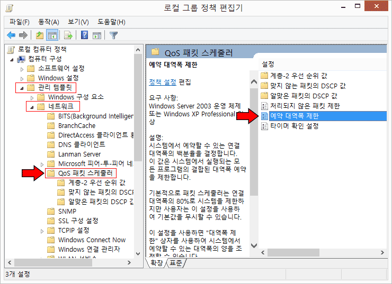Click the 소프트웨어 설정 folder icon
392x284 pixels.
31,68
